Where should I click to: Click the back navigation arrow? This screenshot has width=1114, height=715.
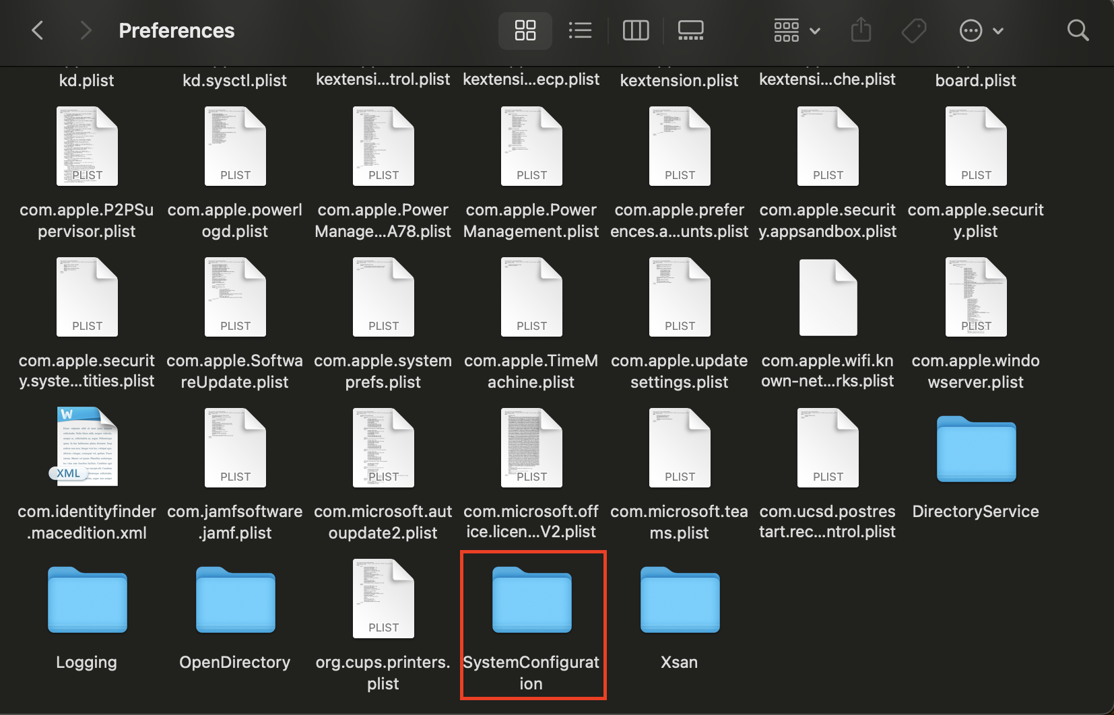coord(37,30)
